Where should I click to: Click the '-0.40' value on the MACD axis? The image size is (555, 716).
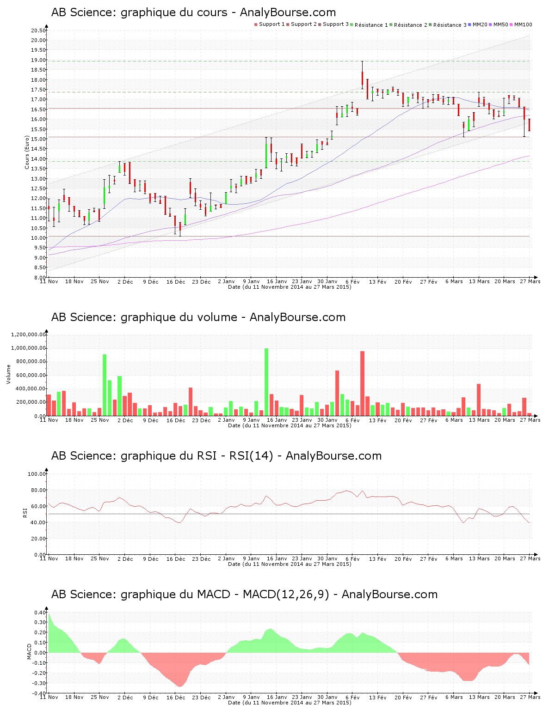tap(39, 693)
